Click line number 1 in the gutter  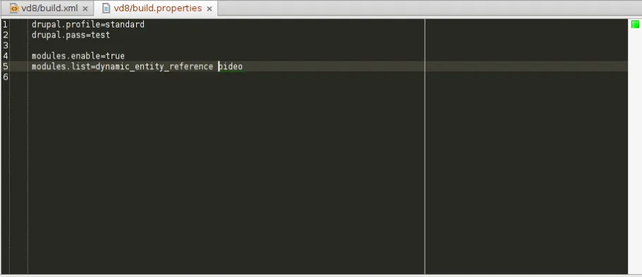5,25
